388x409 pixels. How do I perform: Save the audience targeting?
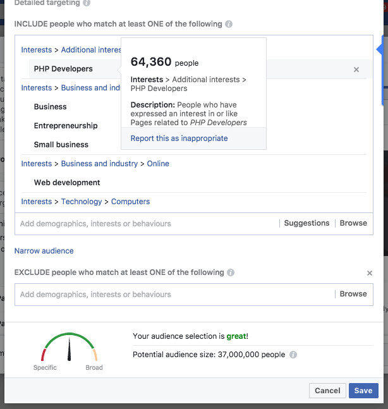pyautogui.click(x=363, y=391)
